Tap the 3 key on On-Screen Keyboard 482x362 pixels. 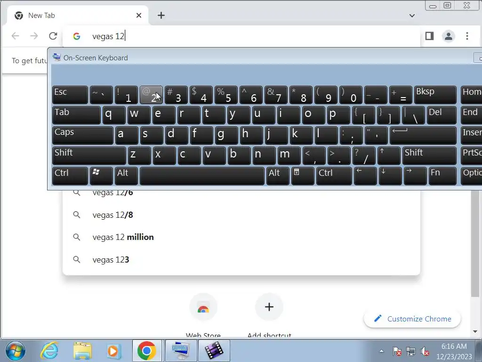[176, 95]
